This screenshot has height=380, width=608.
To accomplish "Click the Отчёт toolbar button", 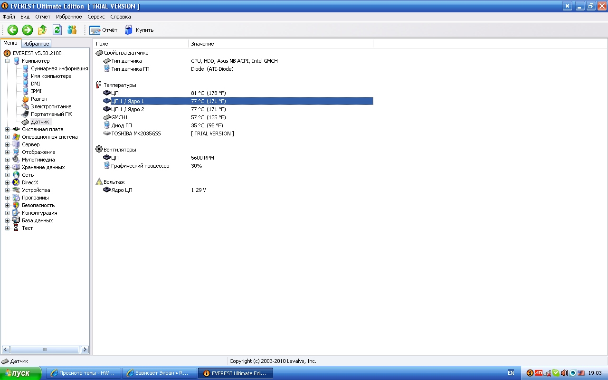I will pos(104,30).
